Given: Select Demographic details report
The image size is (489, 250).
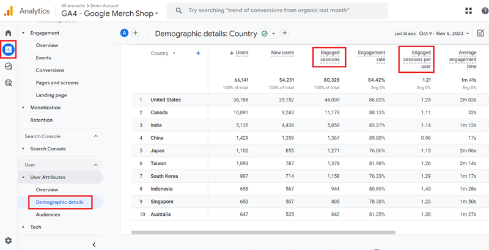Looking at the screenshot, I should point(59,202).
